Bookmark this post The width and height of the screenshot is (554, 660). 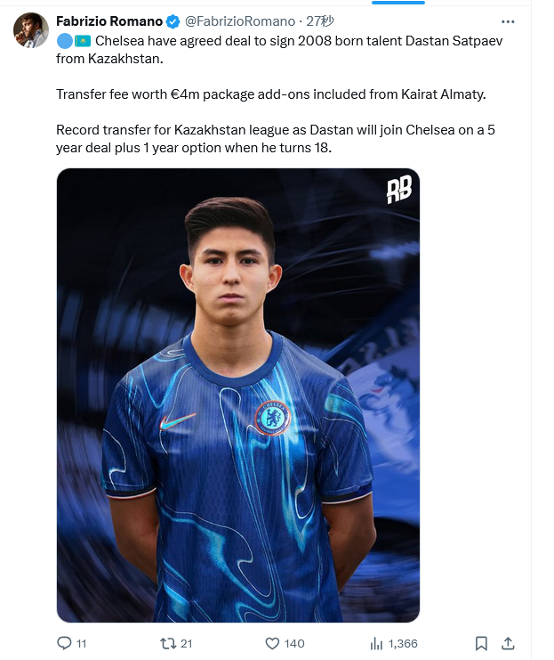tap(481, 643)
